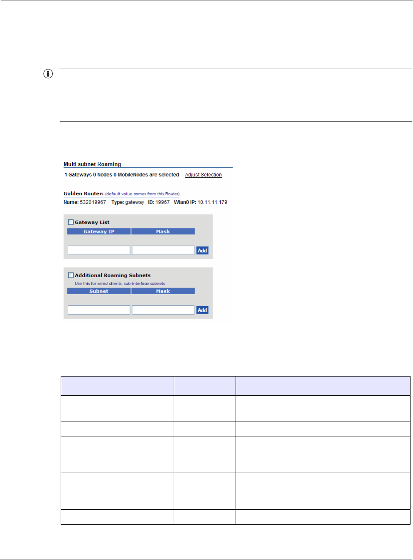Screen dimensions: 413x560
Task: Click the Name: 532019967 text
Action: (85, 202)
